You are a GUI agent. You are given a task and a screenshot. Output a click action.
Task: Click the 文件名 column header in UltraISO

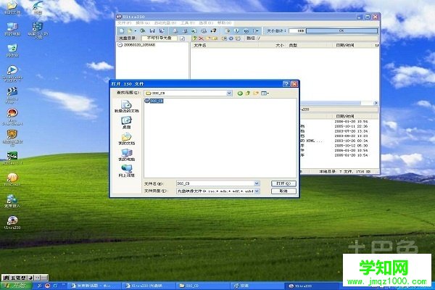click(200, 45)
